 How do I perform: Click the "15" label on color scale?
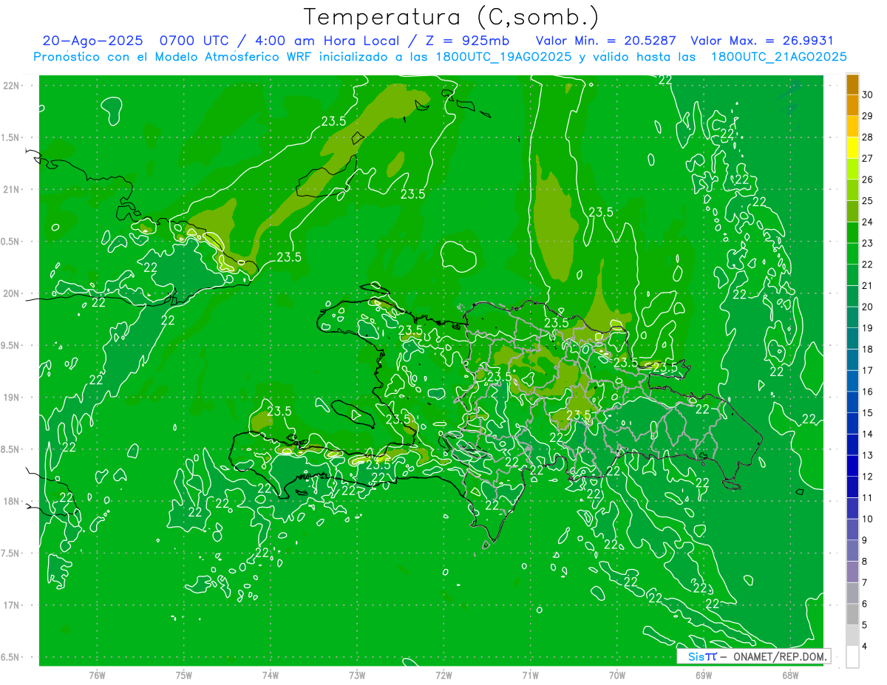pos(868,413)
